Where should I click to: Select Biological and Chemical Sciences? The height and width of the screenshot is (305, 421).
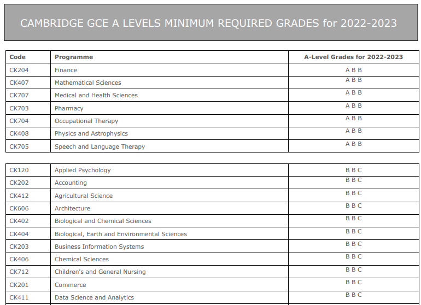pyautogui.click(x=103, y=221)
